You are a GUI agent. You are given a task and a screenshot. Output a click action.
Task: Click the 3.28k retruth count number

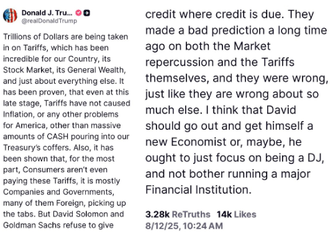pos(157,214)
